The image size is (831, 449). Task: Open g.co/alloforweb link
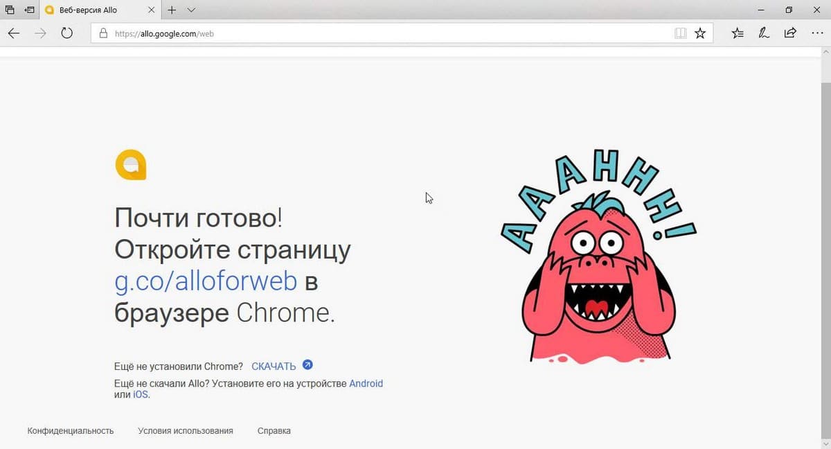tap(206, 281)
